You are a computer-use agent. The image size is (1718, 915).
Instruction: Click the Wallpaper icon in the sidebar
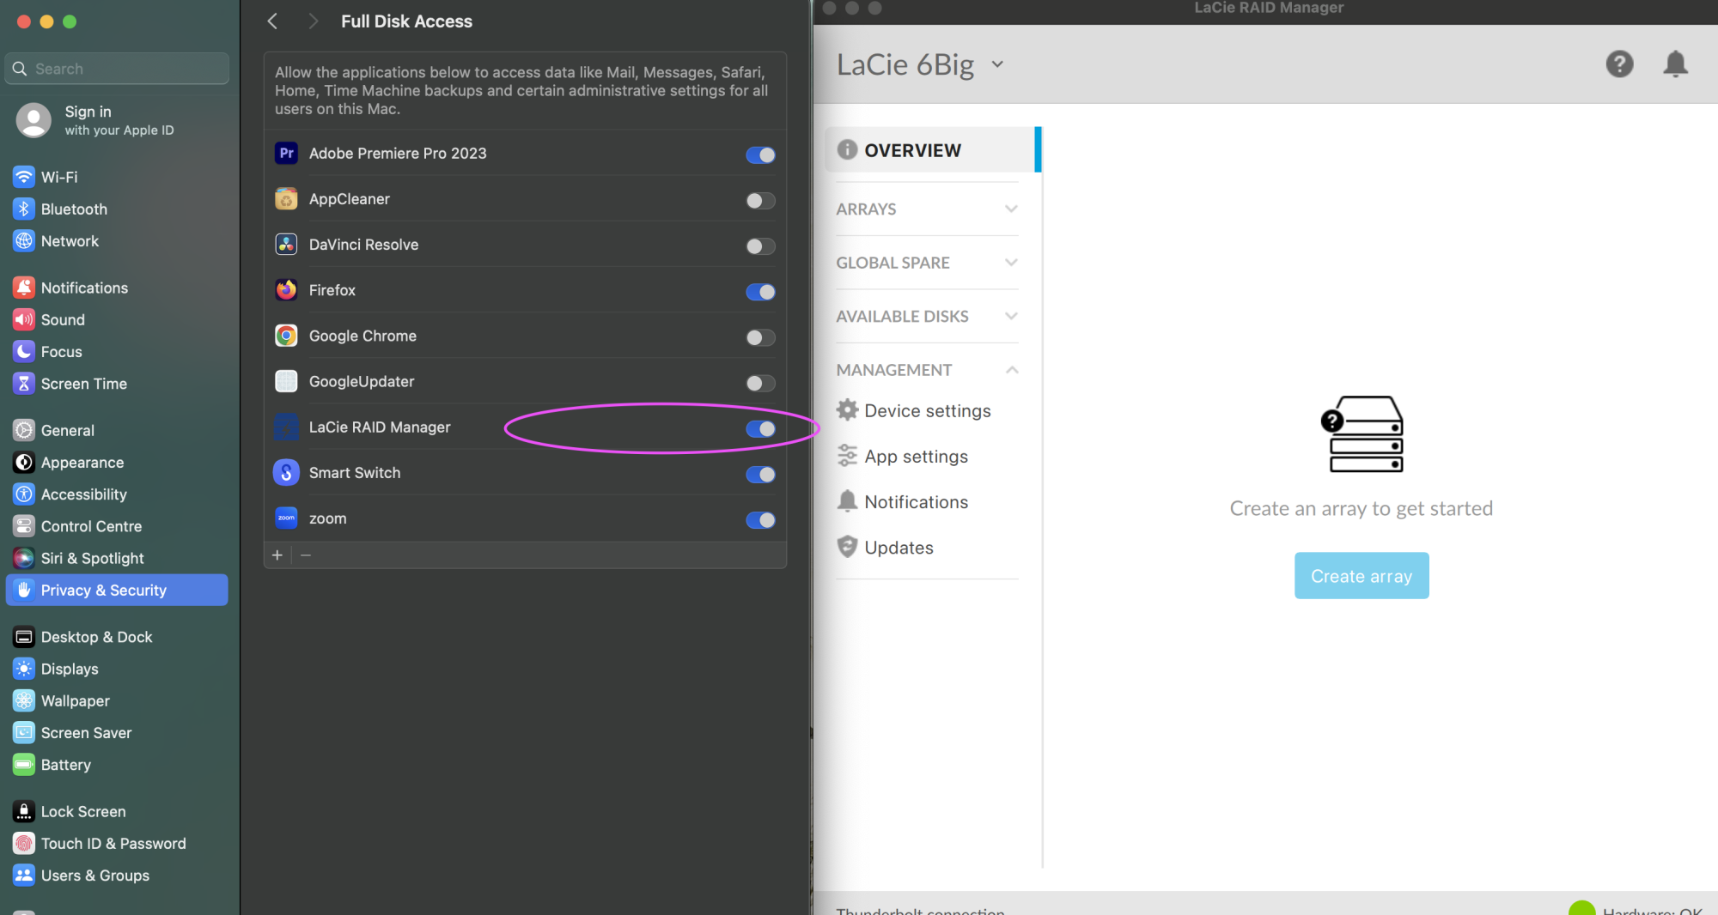[x=24, y=700]
